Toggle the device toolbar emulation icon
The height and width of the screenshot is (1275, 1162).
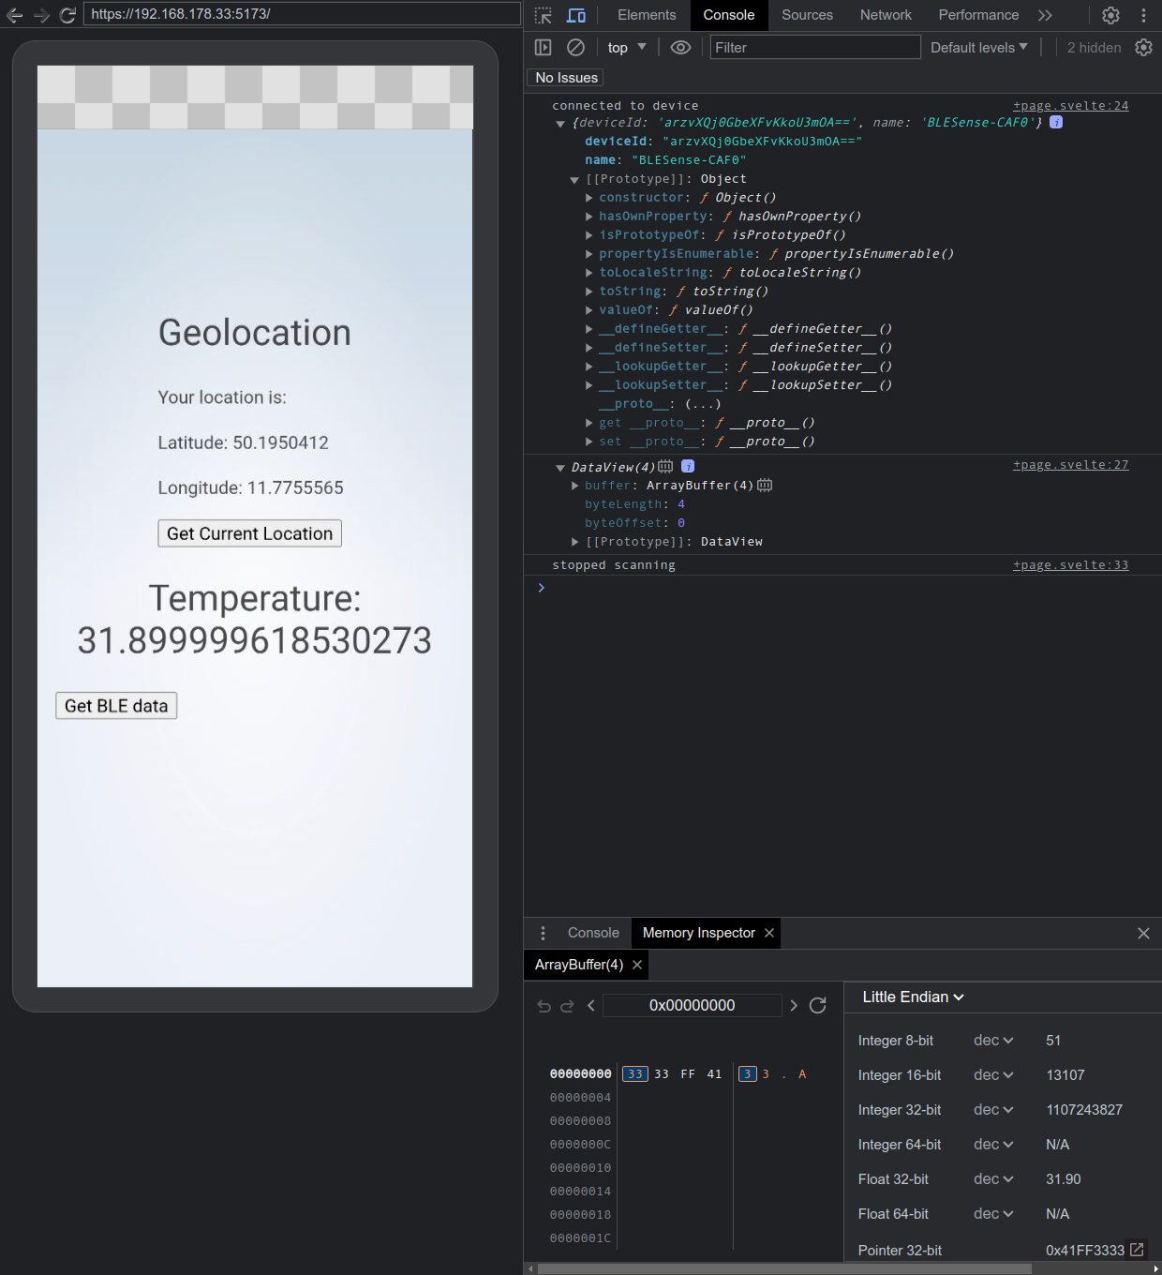(x=576, y=16)
